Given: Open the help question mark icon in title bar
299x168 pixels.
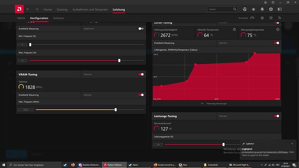Looking at the screenshot, I should 273,2.
